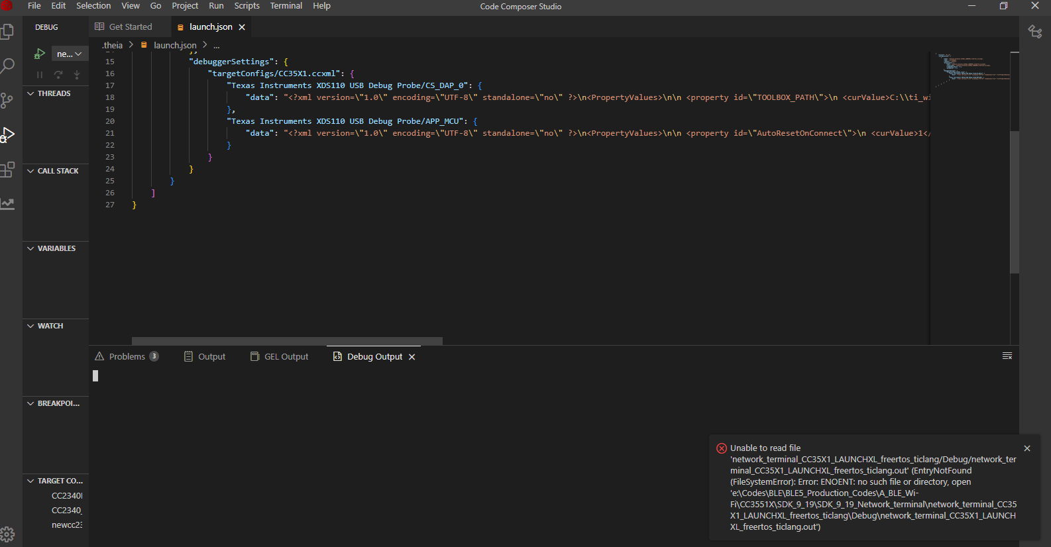Click the icon at top-right of right sidebar
1051x547 pixels.
pos(1034,32)
